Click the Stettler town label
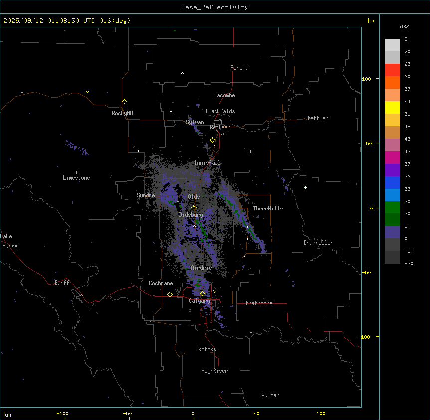Viewport: 430px width, 420px height. pos(316,118)
